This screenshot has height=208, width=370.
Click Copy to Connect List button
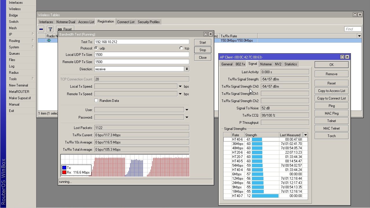click(331, 98)
